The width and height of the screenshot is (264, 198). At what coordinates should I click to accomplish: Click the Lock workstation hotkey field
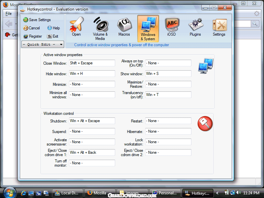pos(168,142)
